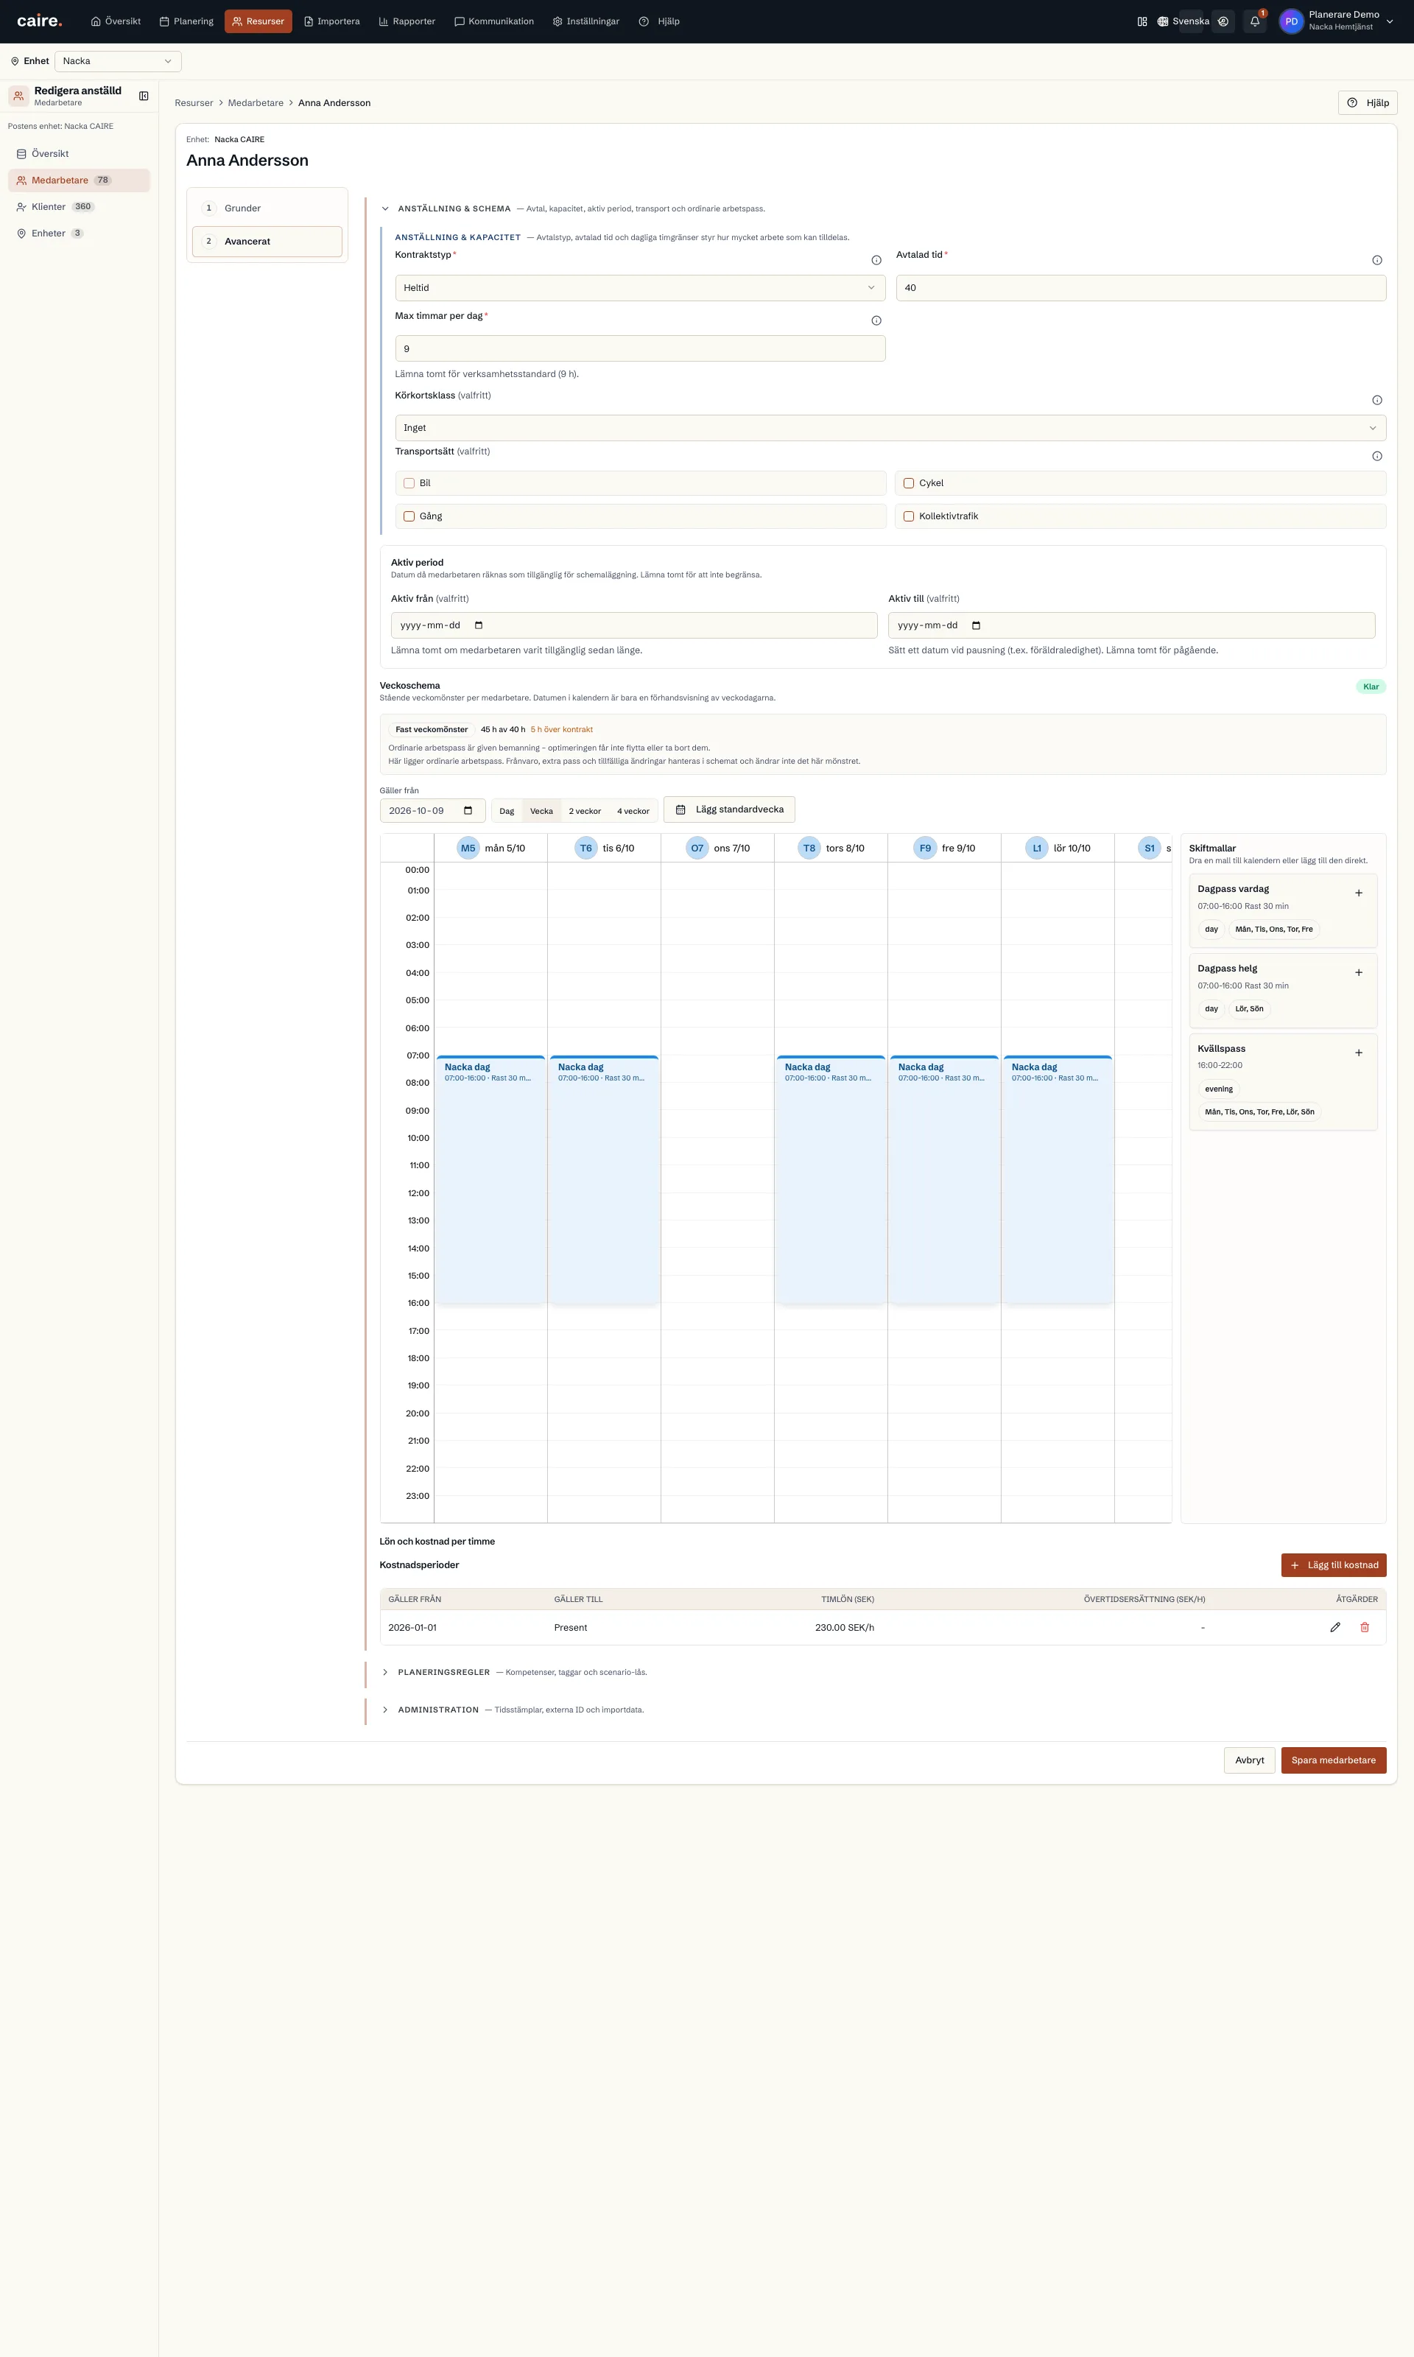1414x2357 pixels.
Task: Click the Avtalad tid input field
Action: pyautogui.click(x=1141, y=288)
